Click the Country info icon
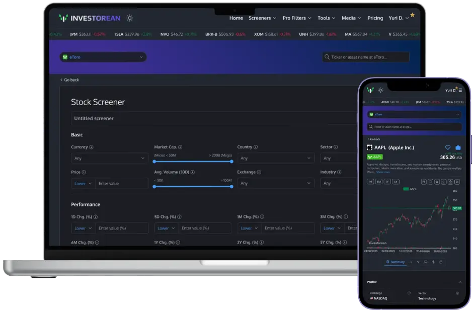The image size is (473, 312). [x=256, y=147]
